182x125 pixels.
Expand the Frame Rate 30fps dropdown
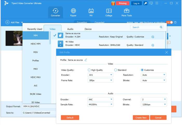pos(100,80)
